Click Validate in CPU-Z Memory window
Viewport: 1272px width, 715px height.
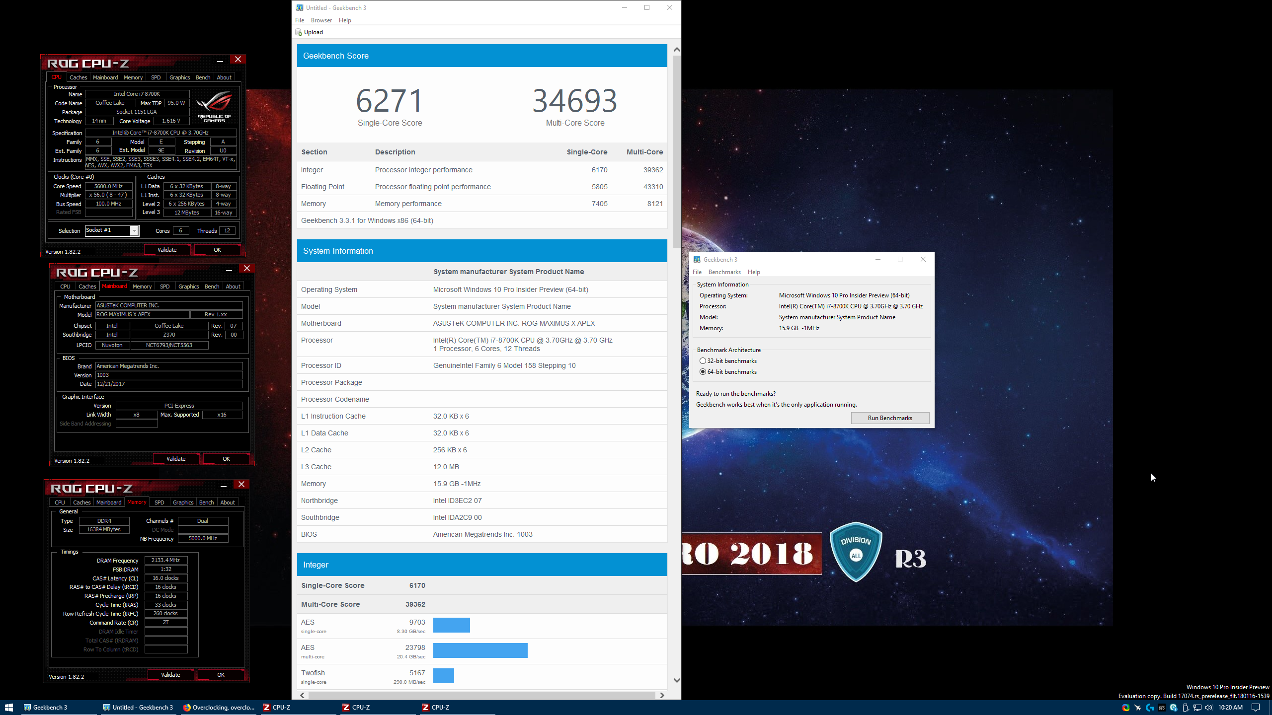coord(170,675)
